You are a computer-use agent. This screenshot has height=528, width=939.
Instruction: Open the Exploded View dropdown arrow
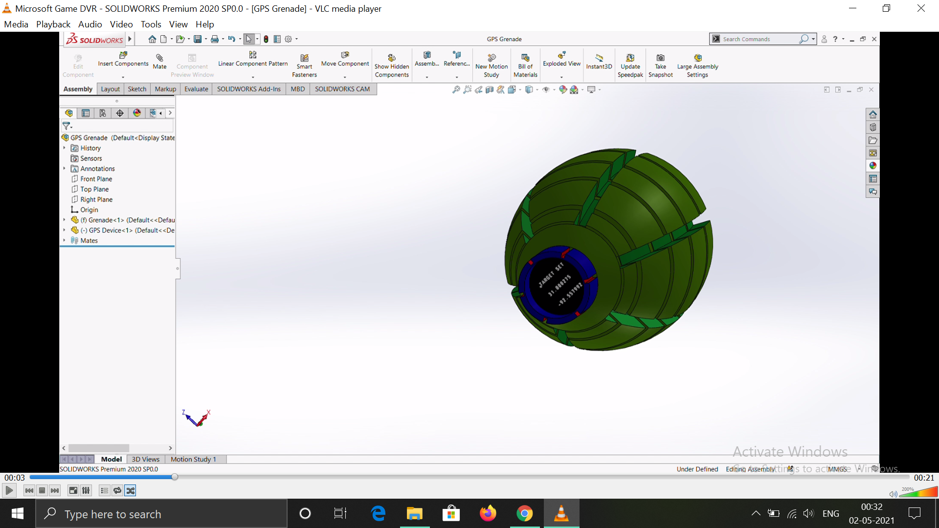tap(561, 77)
